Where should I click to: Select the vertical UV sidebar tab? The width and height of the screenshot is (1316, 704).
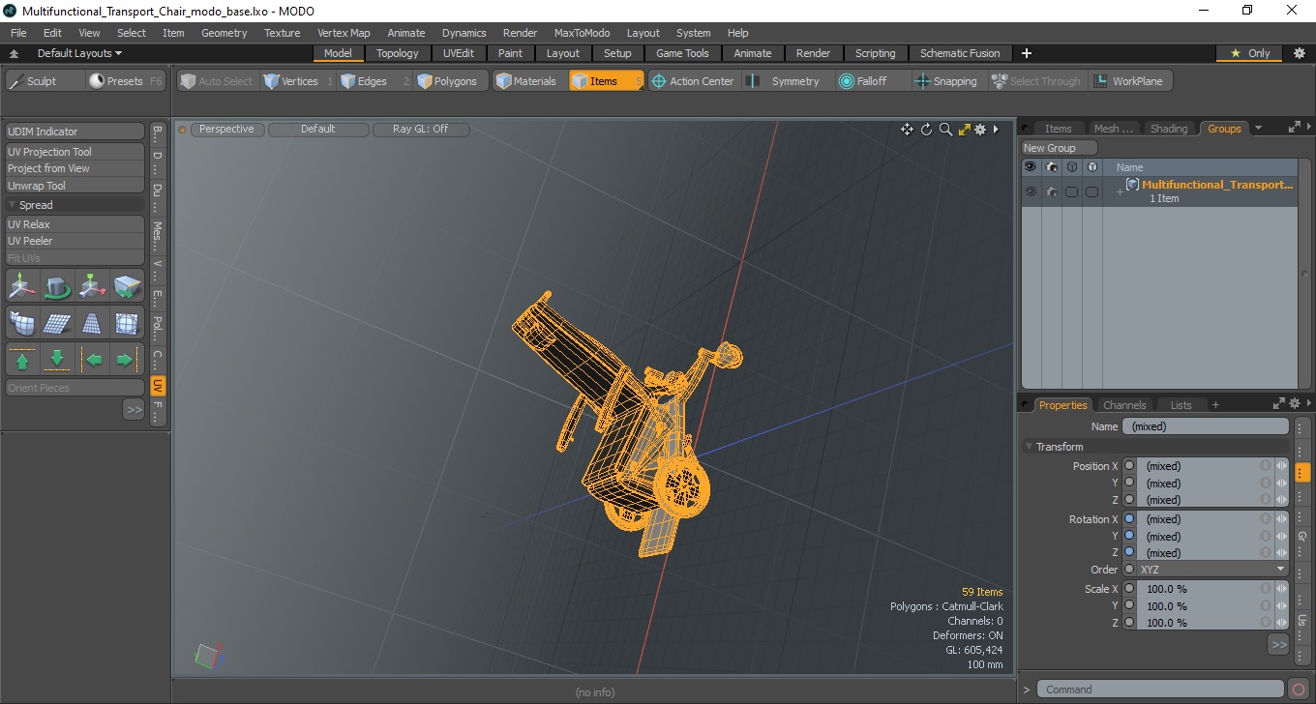click(x=158, y=386)
